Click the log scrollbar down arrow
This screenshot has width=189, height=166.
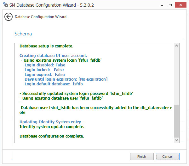coord(177,140)
